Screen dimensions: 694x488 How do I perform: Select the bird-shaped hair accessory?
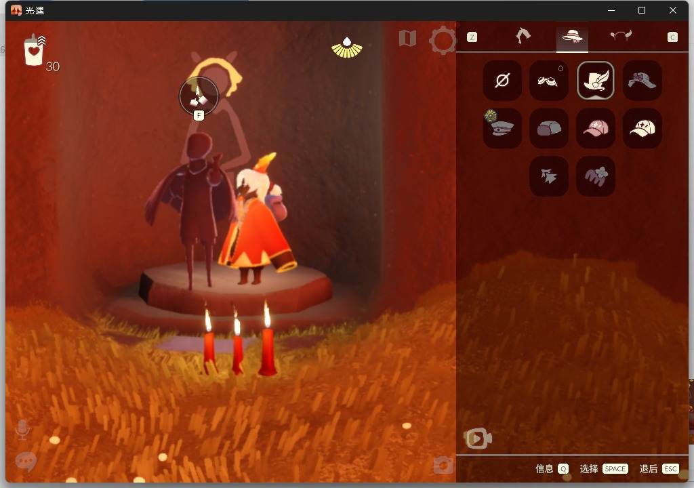(x=549, y=176)
